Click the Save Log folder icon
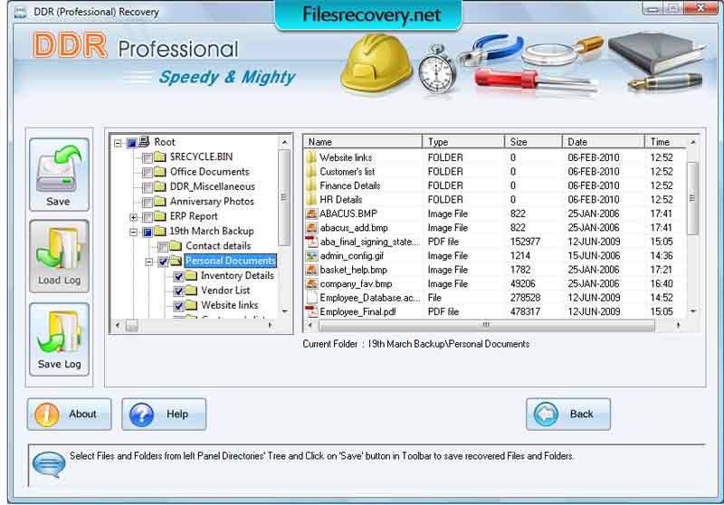724x505 pixels. point(59,331)
